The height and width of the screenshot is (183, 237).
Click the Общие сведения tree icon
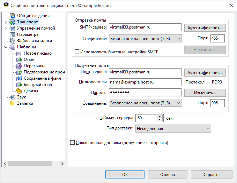13,16
